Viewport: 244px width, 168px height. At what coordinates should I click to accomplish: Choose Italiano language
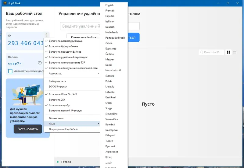tap(114, 21)
